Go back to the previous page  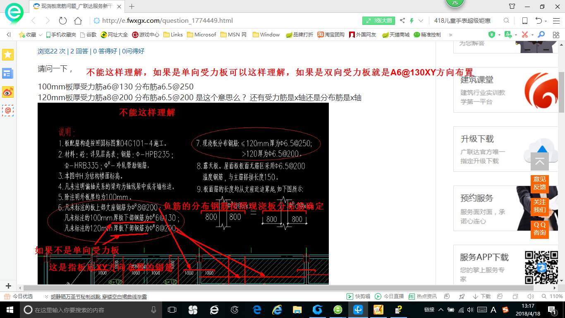(33, 21)
